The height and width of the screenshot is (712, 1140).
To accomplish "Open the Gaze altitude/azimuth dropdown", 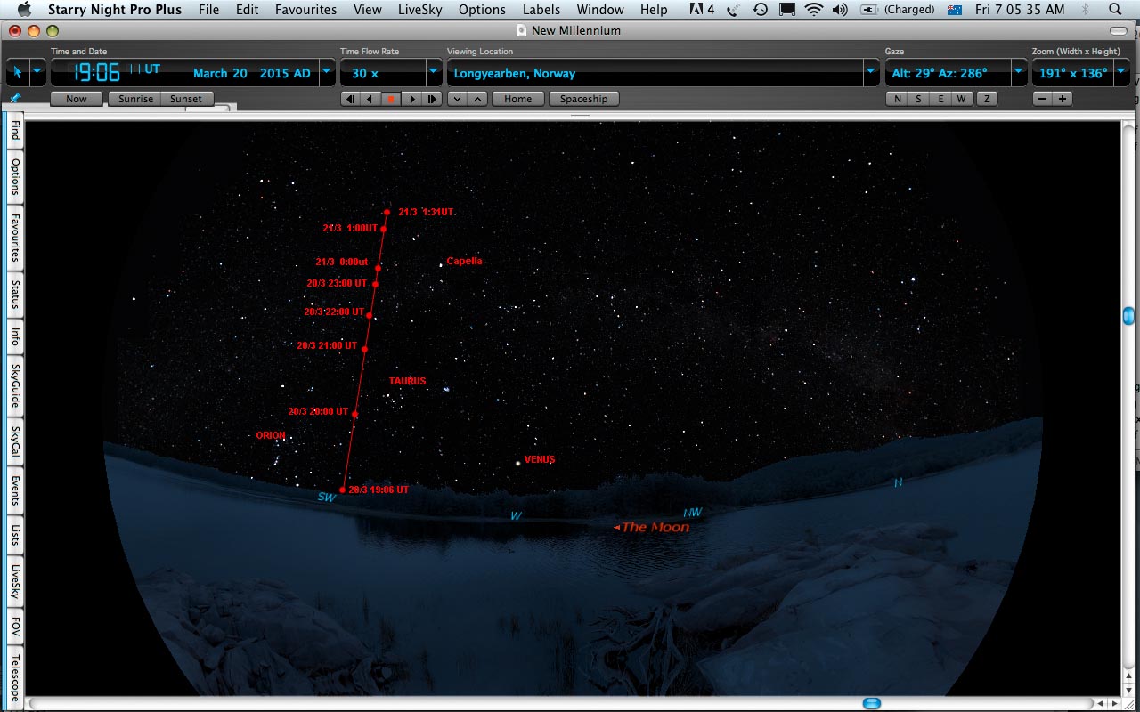I will [x=1018, y=72].
